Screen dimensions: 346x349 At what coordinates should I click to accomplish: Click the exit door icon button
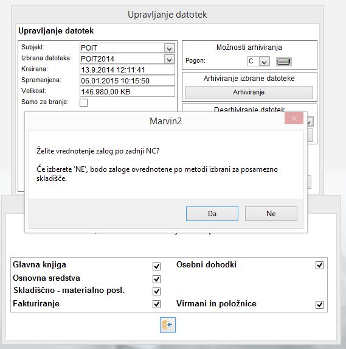point(168,325)
